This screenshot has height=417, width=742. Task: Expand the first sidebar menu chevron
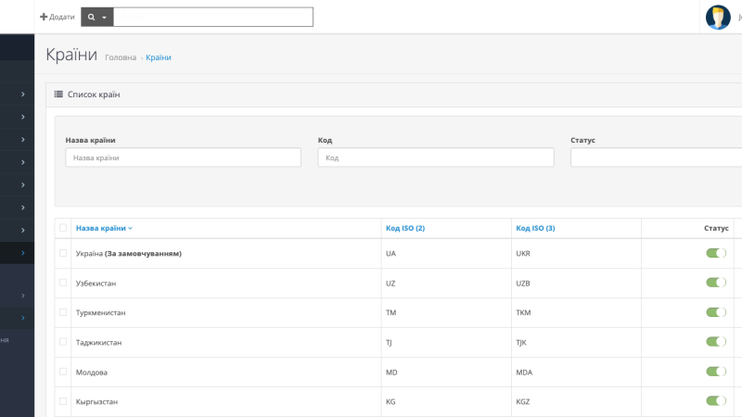click(x=22, y=95)
